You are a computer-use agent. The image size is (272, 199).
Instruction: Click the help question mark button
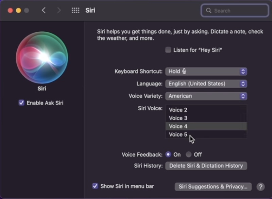pyautogui.click(x=260, y=187)
